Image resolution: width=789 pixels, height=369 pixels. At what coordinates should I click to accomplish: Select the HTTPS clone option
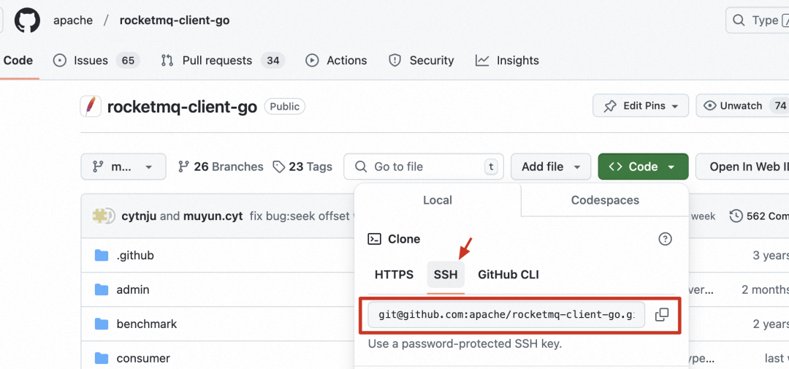(x=394, y=274)
